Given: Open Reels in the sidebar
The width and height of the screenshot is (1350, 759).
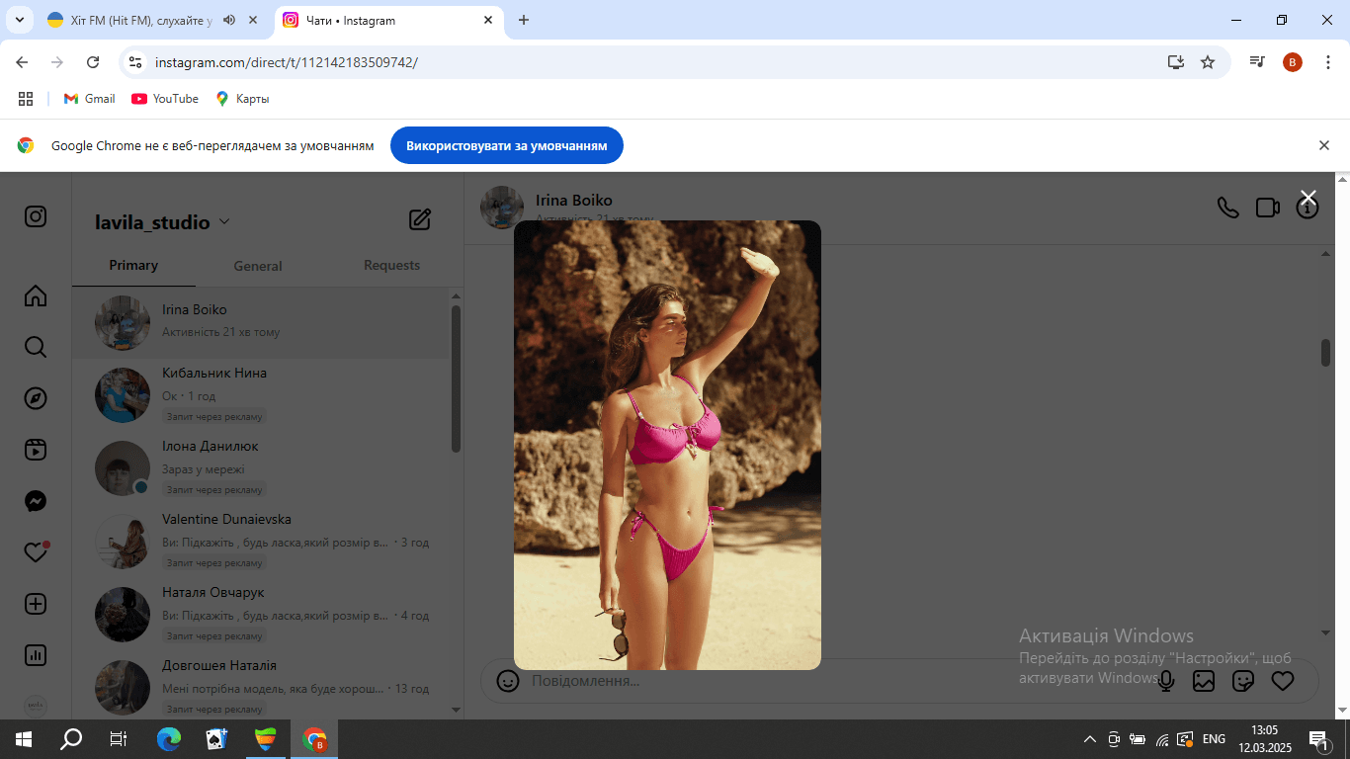Looking at the screenshot, I should [36, 450].
